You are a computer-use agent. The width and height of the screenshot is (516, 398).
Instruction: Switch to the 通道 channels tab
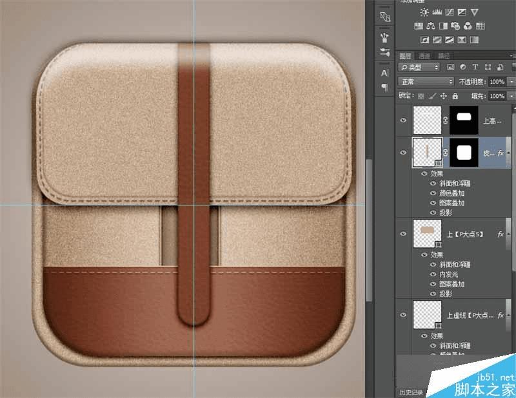(424, 56)
